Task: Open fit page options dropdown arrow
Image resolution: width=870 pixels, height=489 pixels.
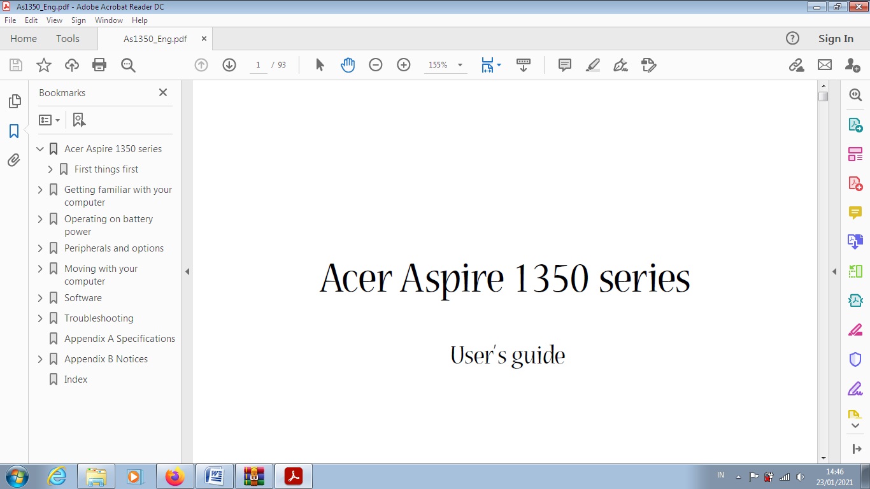Action: coord(499,65)
